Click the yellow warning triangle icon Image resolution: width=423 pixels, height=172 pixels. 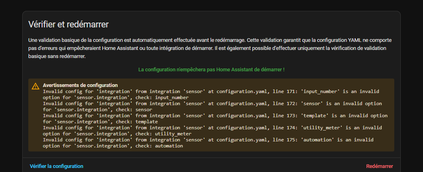(36, 86)
